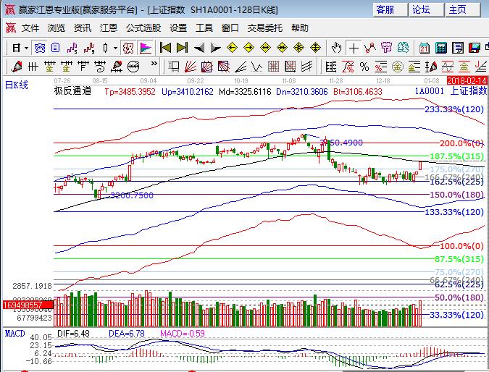Select the hand pan tool
This screenshot has width=489, height=372.
click(x=336, y=48)
